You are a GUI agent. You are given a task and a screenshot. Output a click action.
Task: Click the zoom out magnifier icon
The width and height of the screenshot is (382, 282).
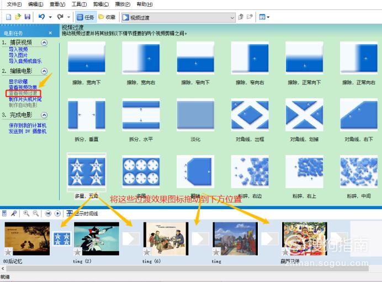pyautogui.click(x=36, y=214)
